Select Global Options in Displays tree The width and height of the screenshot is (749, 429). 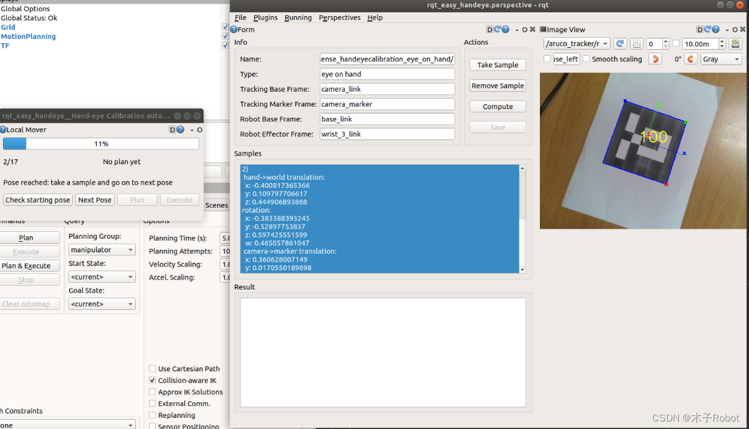(x=25, y=9)
